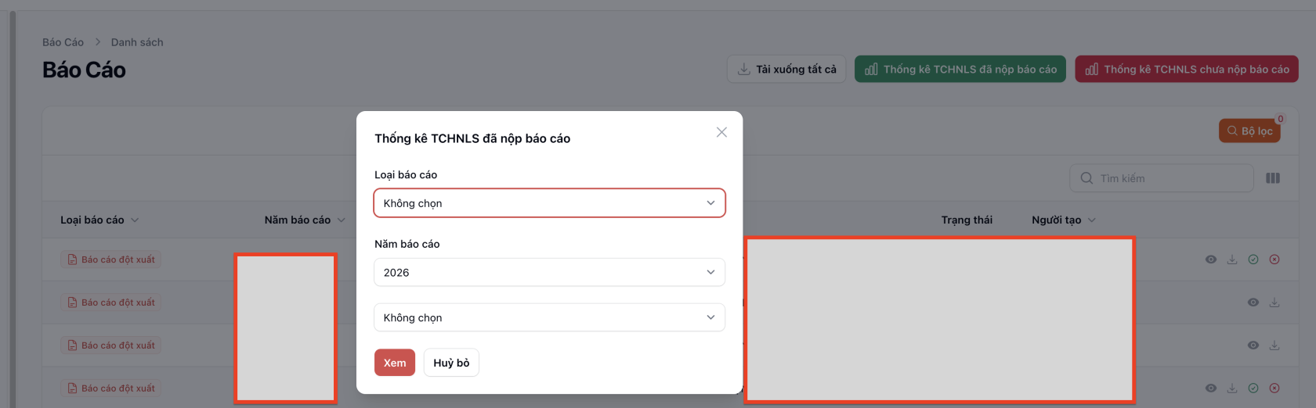Open the third Không chọn dropdown

click(x=549, y=318)
